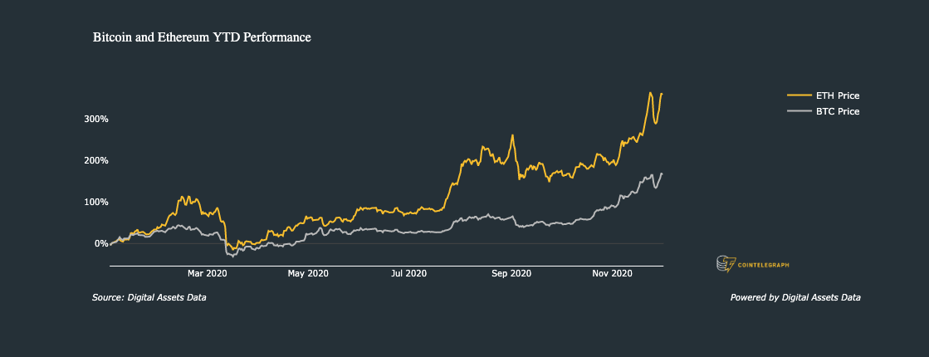Click the ETH line's highest late-November peak

[x=650, y=93]
